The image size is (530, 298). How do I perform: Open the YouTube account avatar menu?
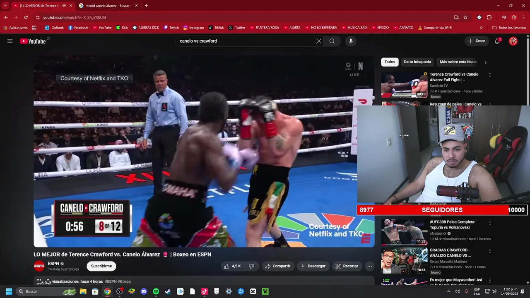coord(513,41)
